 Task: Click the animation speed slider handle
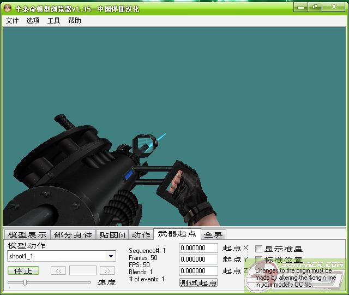point(25,282)
